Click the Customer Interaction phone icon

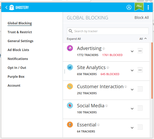70,86
